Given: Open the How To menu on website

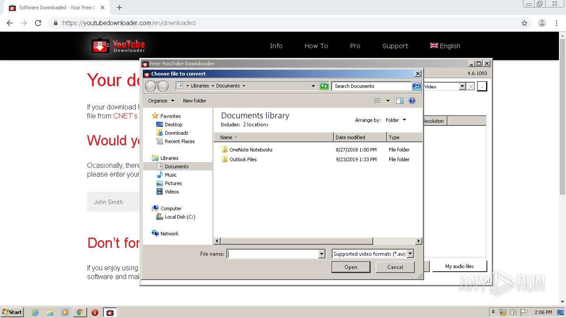Looking at the screenshot, I should 316,46.
